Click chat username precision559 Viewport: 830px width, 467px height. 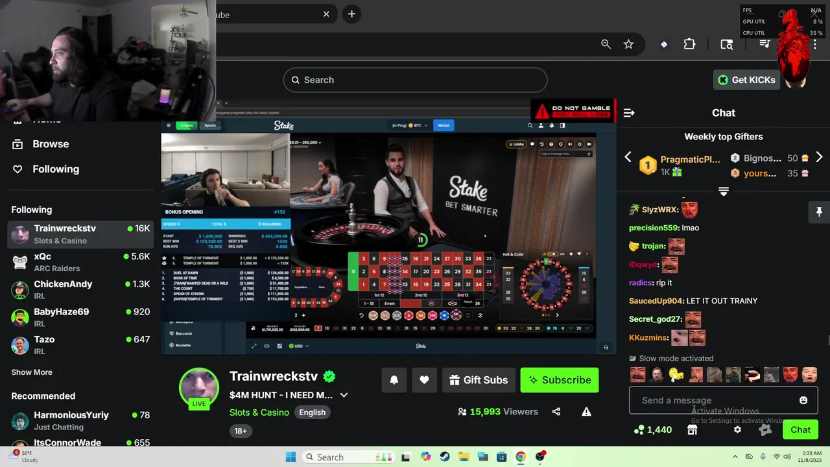(x=654, y=228)
